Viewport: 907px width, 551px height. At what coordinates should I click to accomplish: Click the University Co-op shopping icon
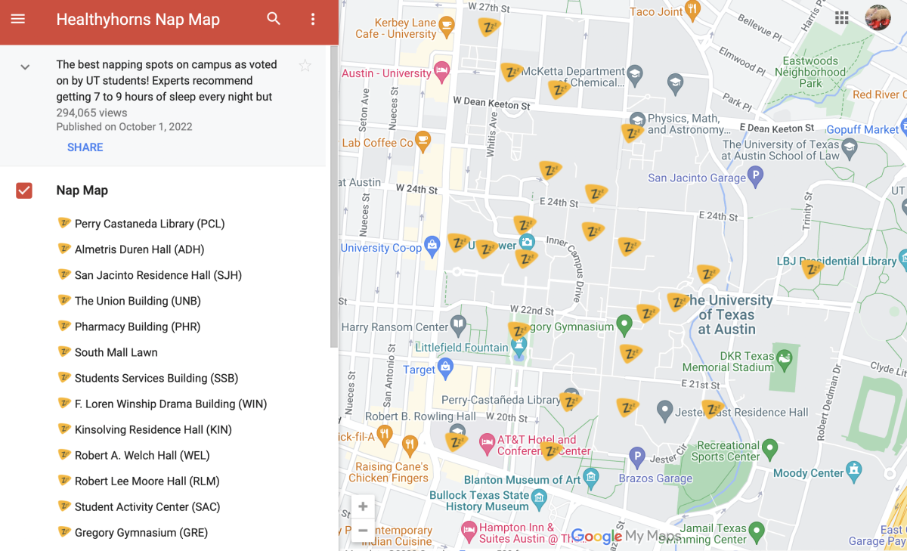coord(432,245)
